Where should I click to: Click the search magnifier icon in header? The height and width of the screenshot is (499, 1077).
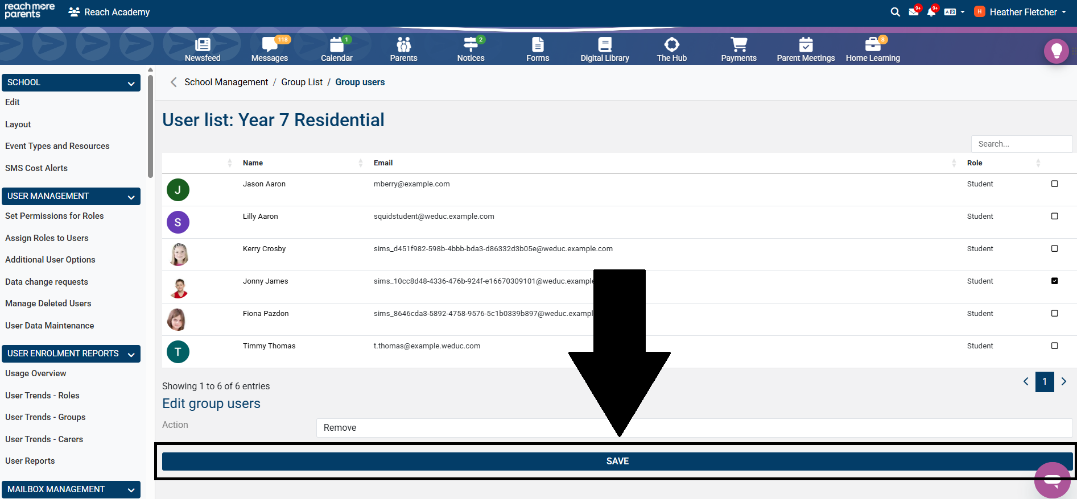pos(895,12)
